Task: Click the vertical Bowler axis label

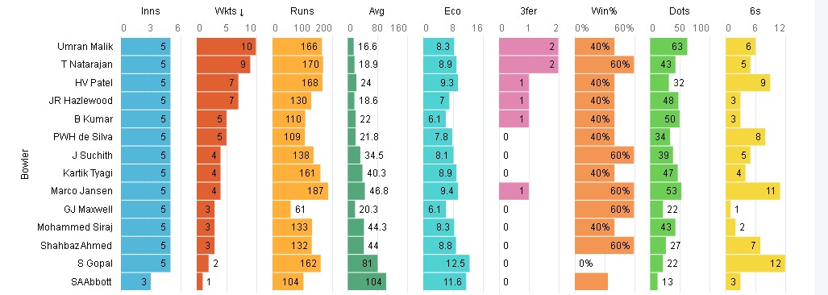Action: [x=25, y=164]
